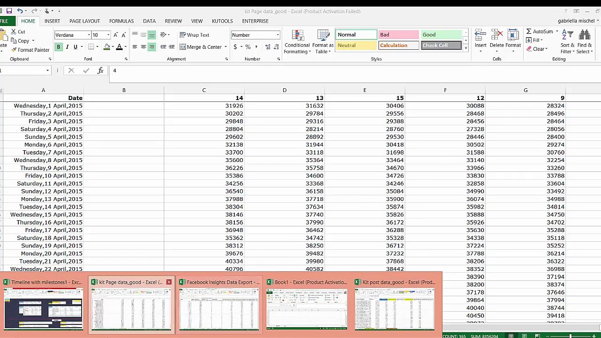Expand the cell styles gallery

coord(466,48)
